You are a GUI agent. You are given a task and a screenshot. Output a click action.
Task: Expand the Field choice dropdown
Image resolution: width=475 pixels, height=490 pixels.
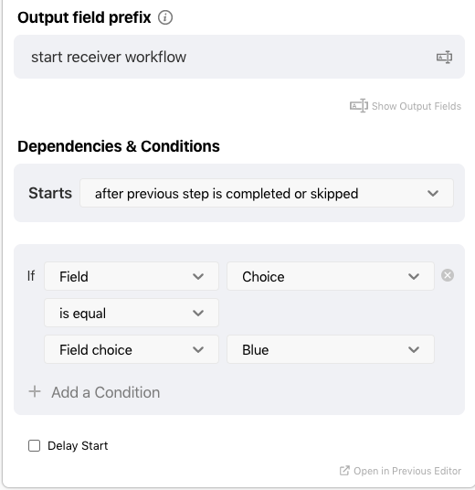132,349
